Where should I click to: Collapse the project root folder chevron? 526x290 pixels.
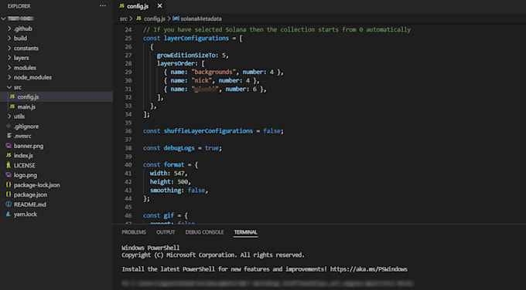tap(3, 19)
